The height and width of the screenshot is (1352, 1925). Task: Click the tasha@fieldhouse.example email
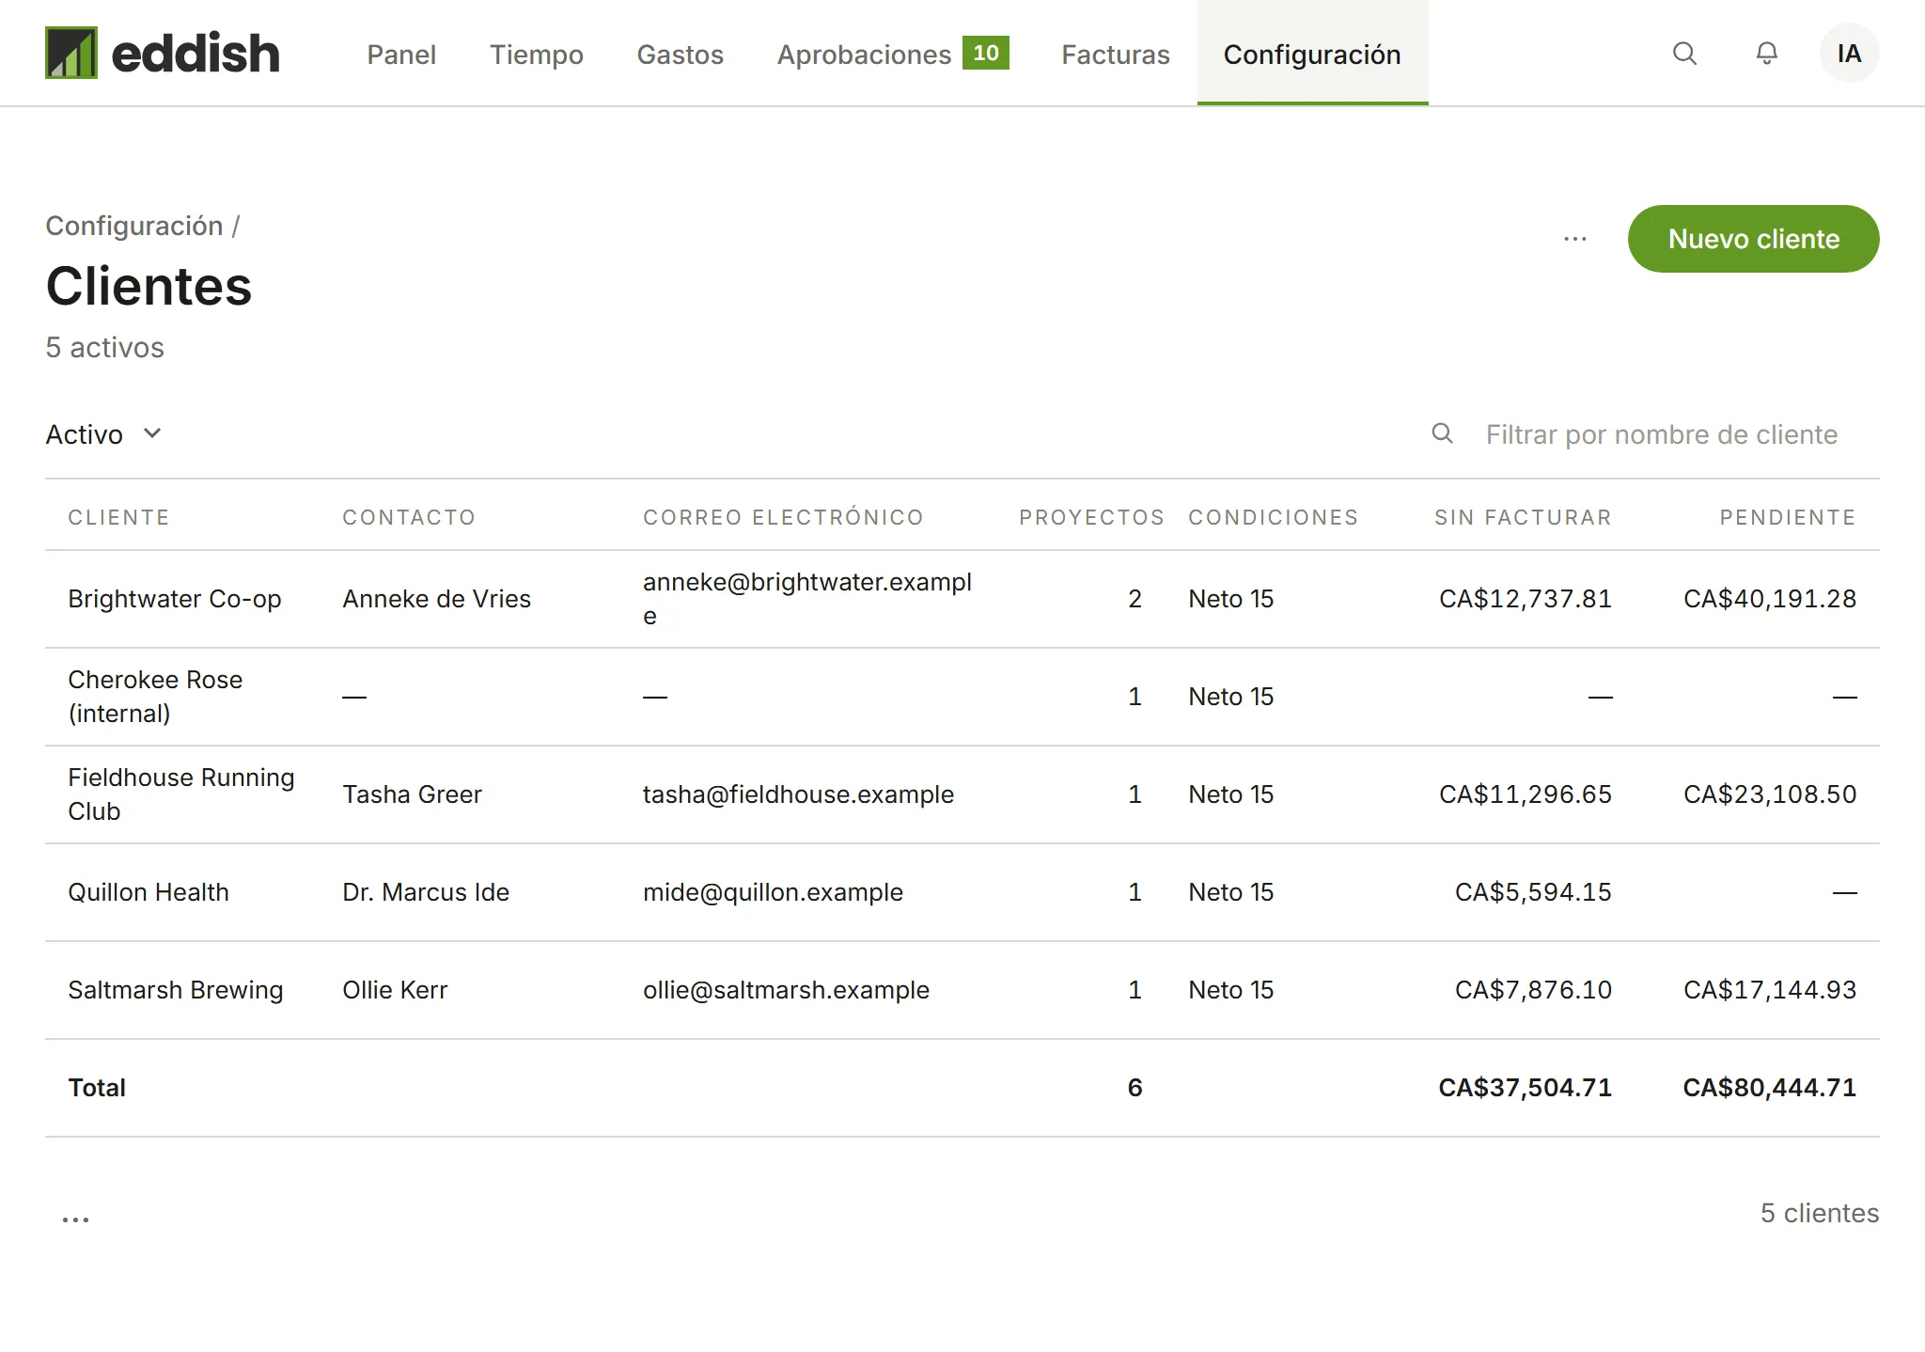click(x=798, y=794)
